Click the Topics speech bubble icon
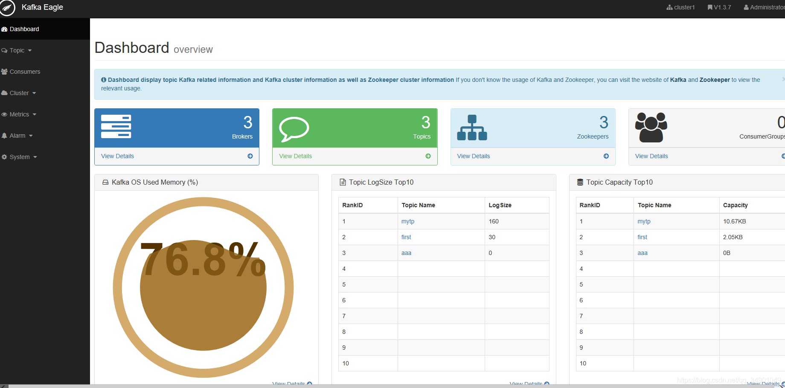Screen dimensions: 785x388 click(294, 129)
